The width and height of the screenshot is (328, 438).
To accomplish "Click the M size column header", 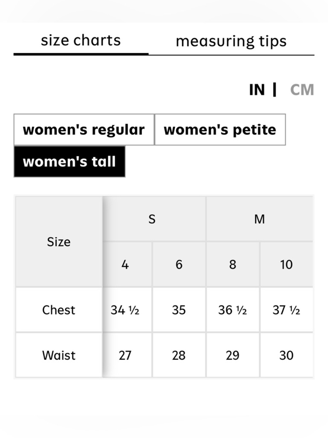I will (259, 219).
